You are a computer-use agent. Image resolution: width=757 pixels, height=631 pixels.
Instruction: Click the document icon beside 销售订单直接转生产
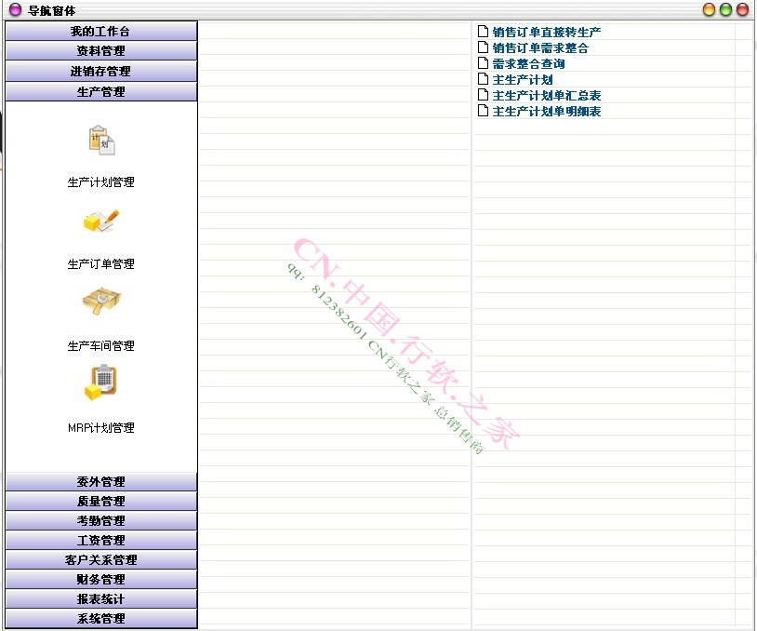click(483, 31)
